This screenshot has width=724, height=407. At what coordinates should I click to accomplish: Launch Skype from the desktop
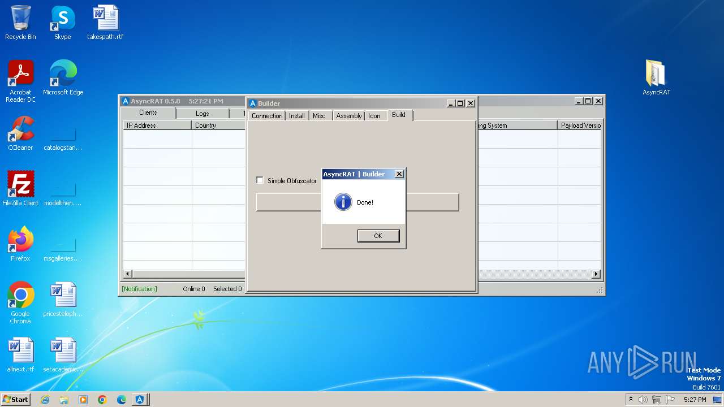click(63, 23)
